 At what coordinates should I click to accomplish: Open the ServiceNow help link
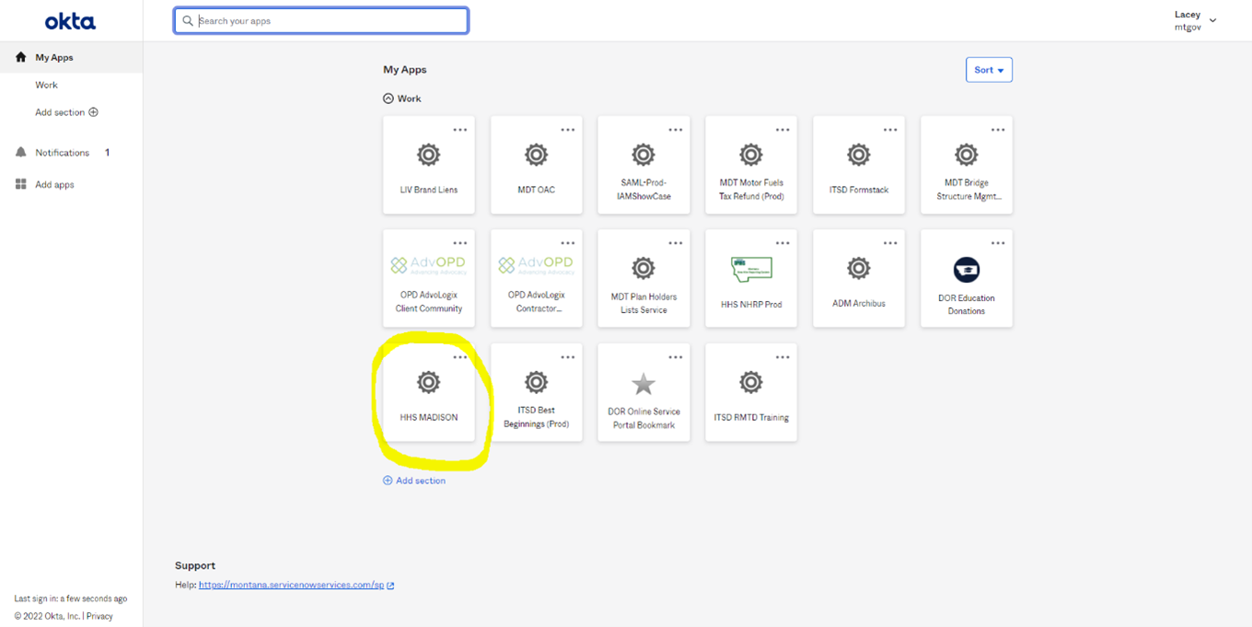[291, 586]
